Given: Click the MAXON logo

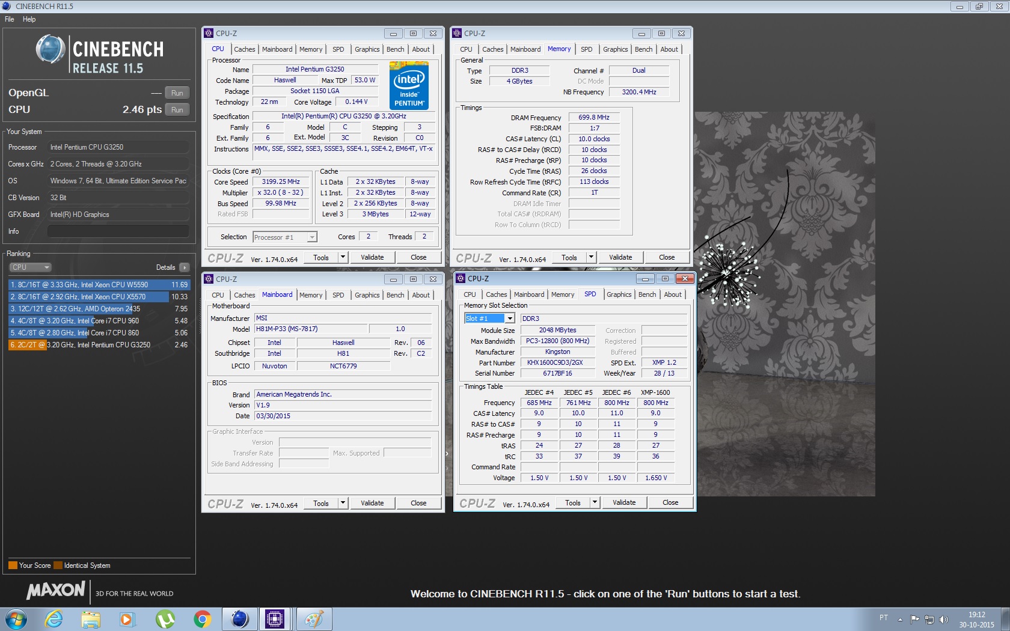Looking at the screenshot, I should (x=55, y=590).
